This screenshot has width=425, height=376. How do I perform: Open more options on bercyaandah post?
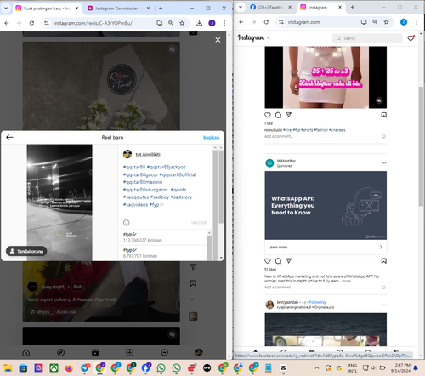383,305
